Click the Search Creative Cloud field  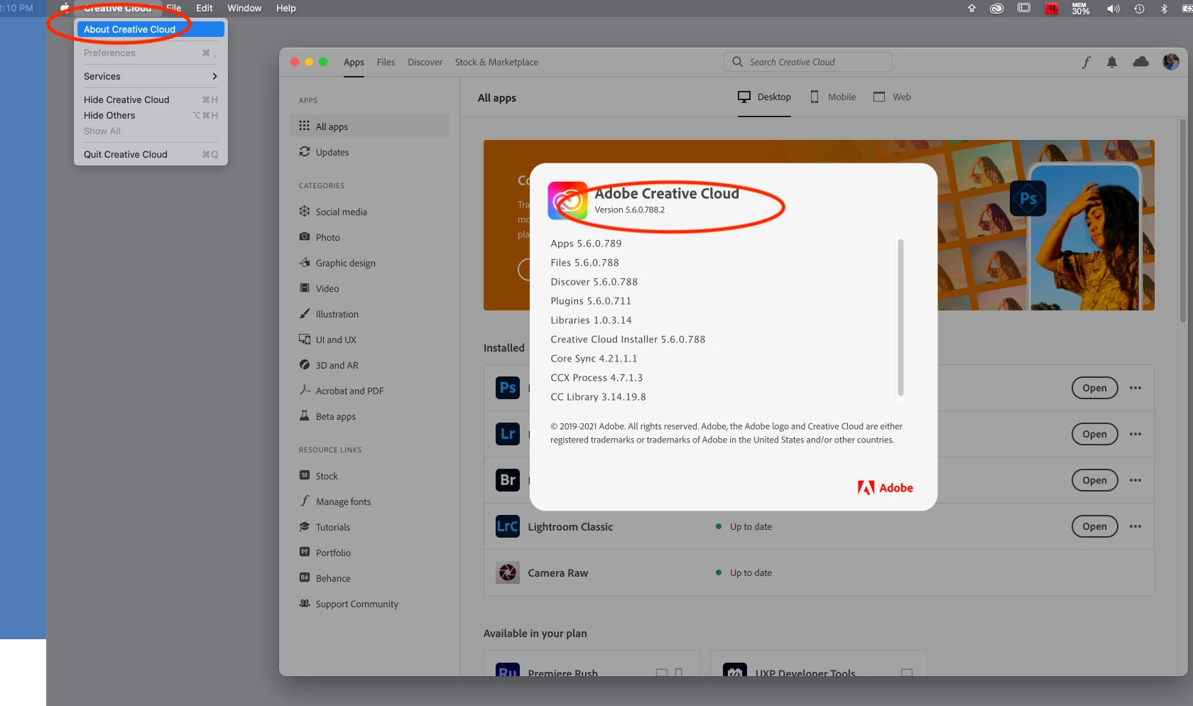(808, 62)
